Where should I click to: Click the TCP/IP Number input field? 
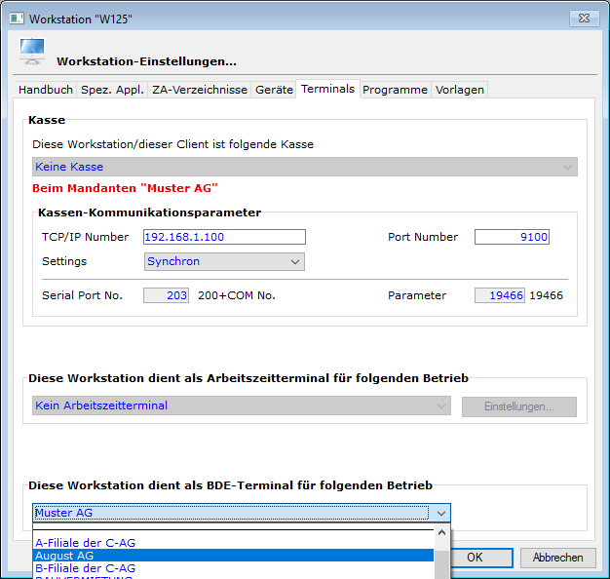224,237
